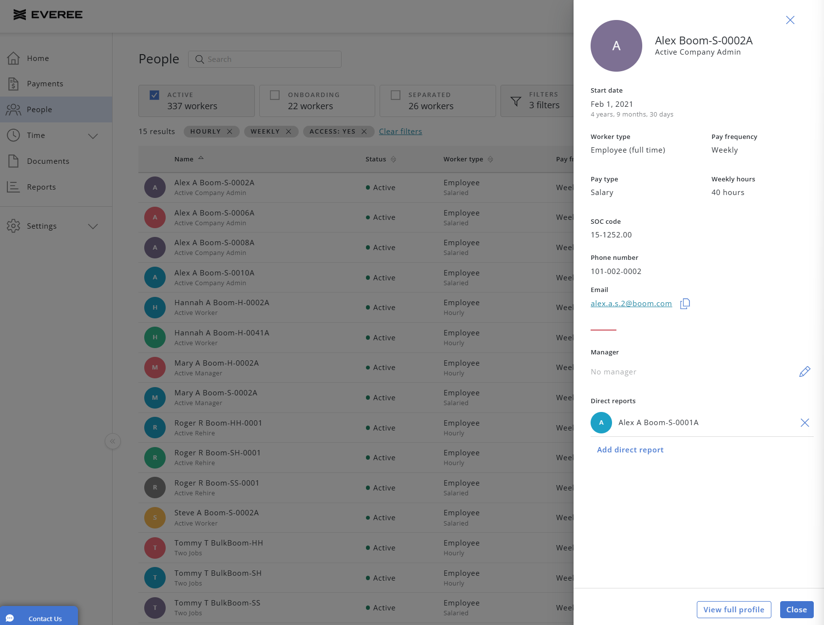Screen dimensions: 824x625
Task: Copy the email address with the copy icon
Action: (685, 304)
